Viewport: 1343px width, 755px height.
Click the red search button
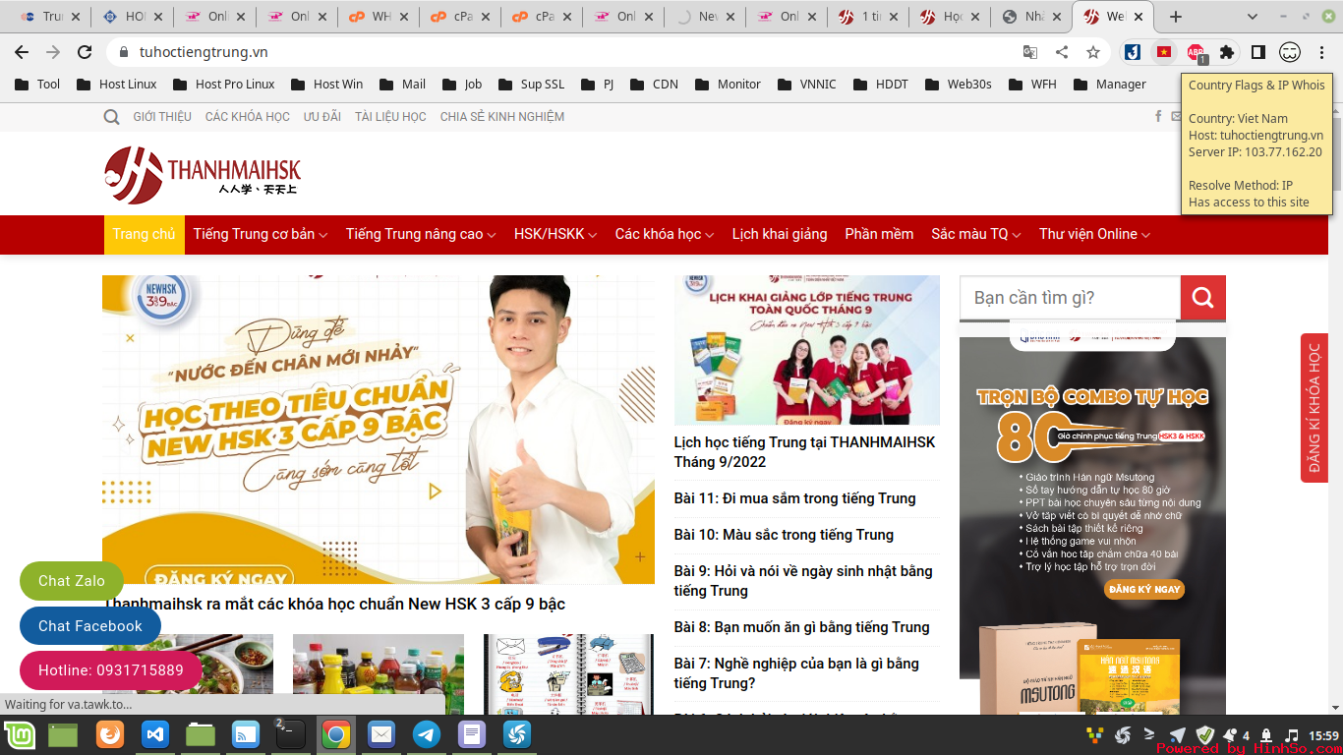pyautogui.click(x=1203, y=298)
